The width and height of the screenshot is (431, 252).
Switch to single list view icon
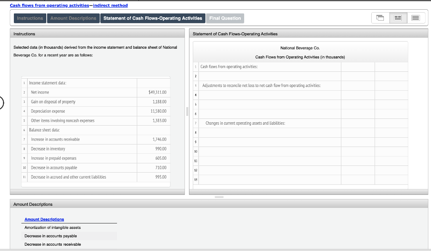(415, 18)
